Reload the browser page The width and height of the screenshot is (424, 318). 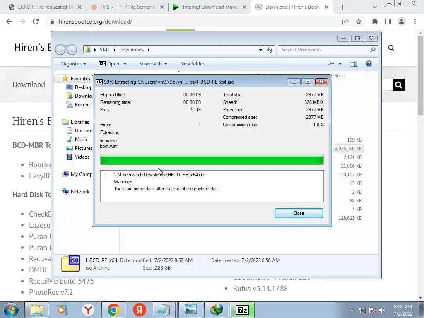(x=36, y=22)
